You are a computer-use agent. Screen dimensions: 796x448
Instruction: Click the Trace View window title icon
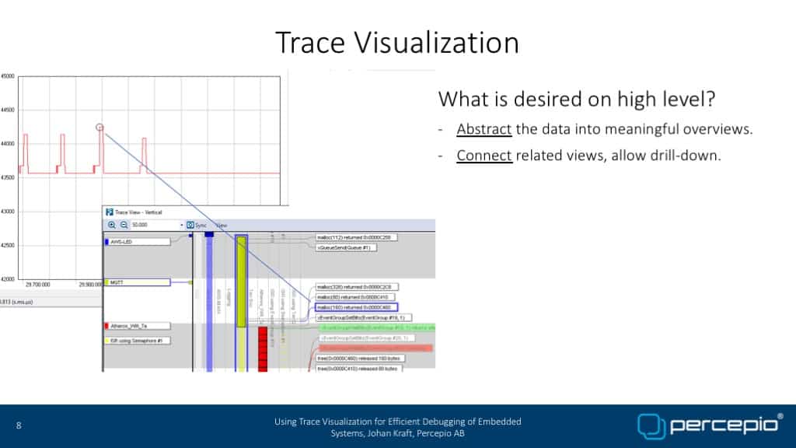(x=108, y=212)
